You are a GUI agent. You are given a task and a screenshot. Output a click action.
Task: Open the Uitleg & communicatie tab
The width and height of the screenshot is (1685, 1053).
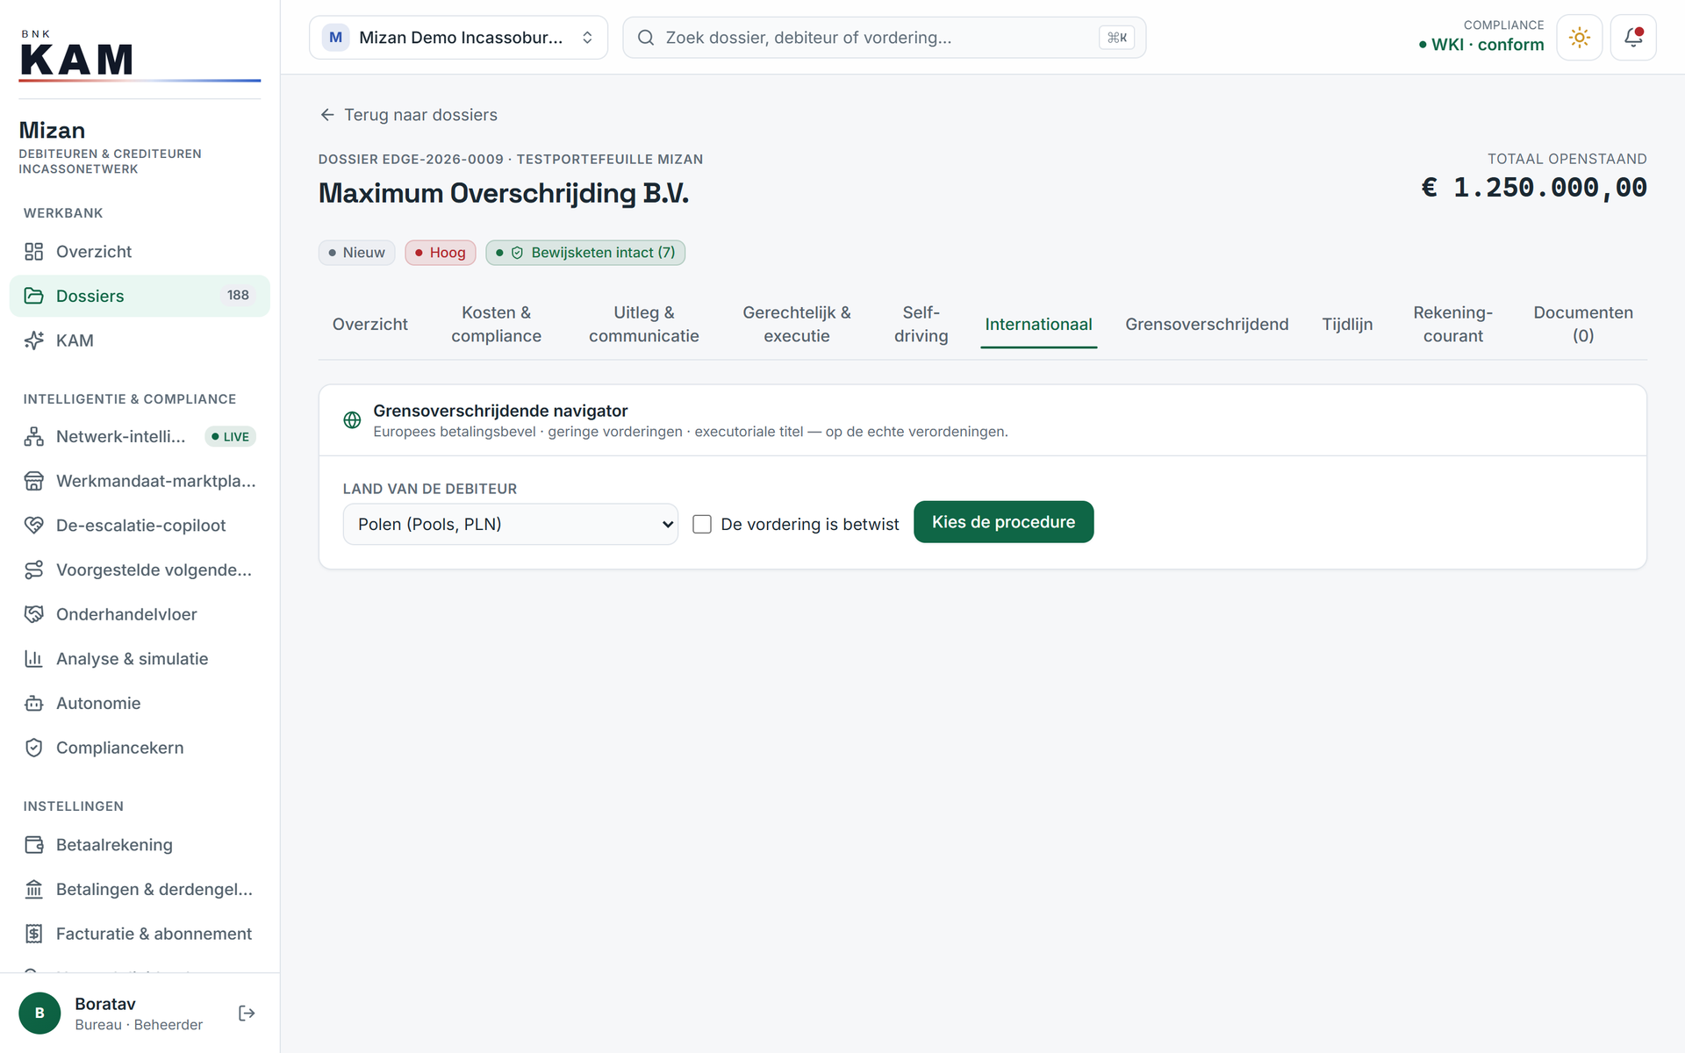coord(643,325)
